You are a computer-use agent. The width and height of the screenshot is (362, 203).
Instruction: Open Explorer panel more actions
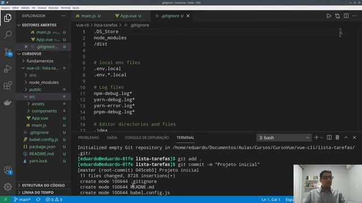click(63, 16)
